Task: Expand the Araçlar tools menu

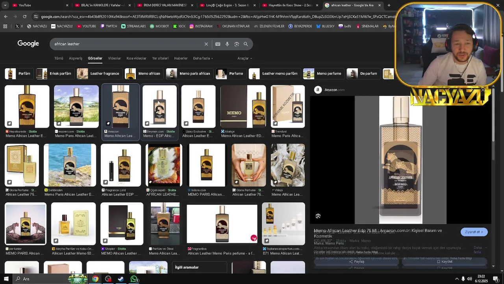Action: coord(245,58)
